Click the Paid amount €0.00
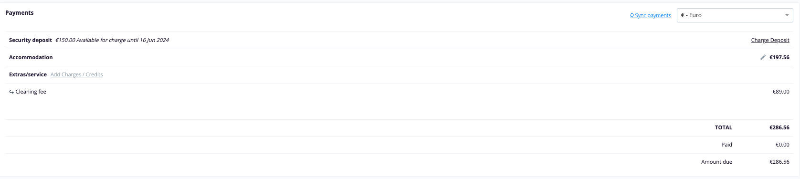This screenshot has height=179, width=800. tap(782, 145)
